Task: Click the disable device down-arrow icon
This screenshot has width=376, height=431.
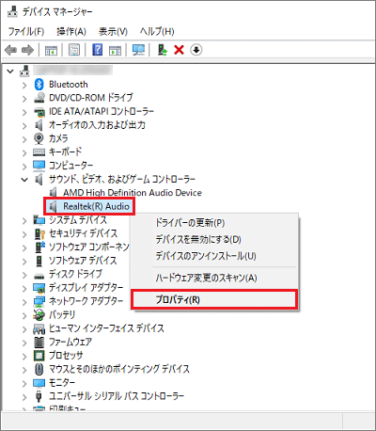Action: click(x=196, y=50)
